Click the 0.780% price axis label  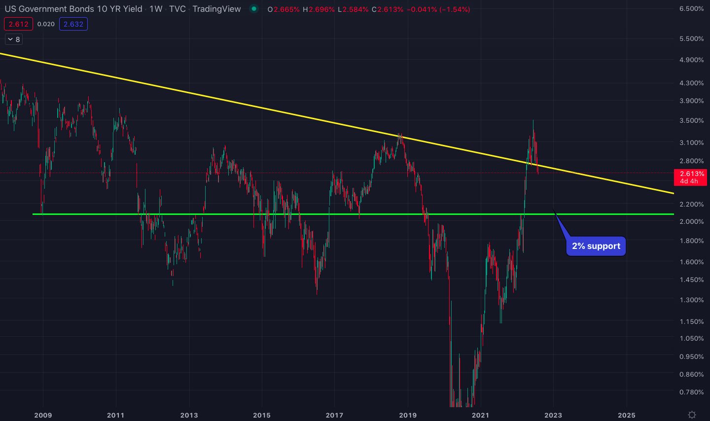coord(692,392)
